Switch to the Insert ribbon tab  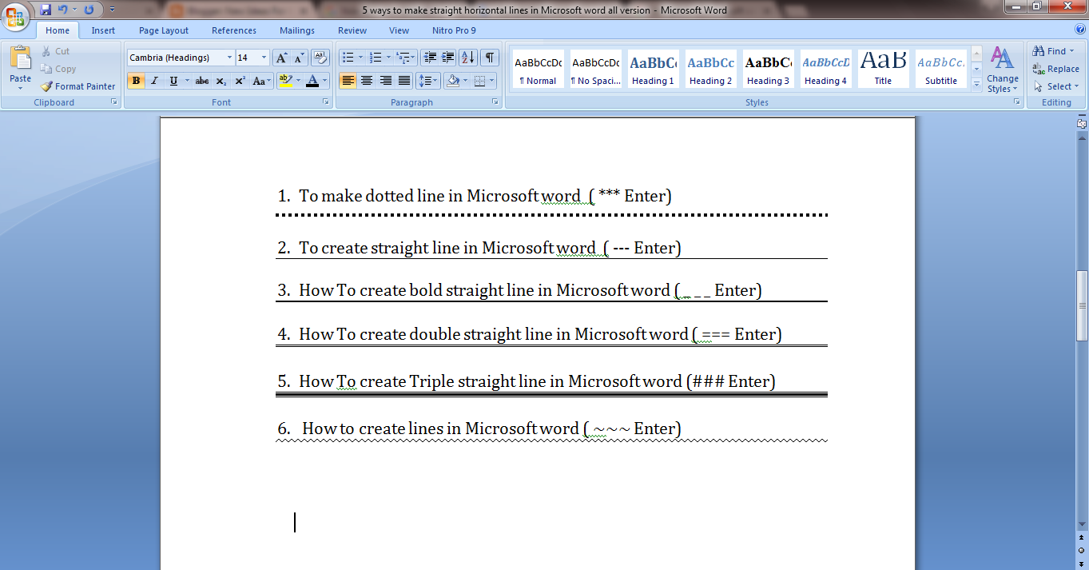[x=103, y=30]
